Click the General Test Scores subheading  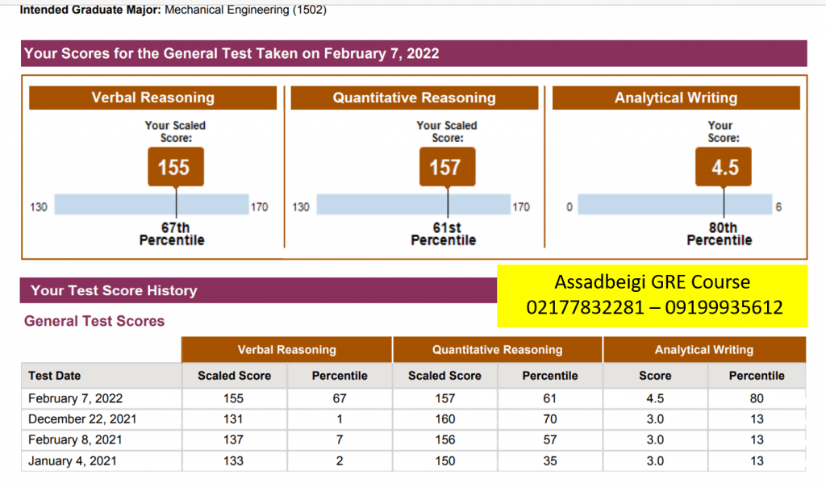point(94,321)
